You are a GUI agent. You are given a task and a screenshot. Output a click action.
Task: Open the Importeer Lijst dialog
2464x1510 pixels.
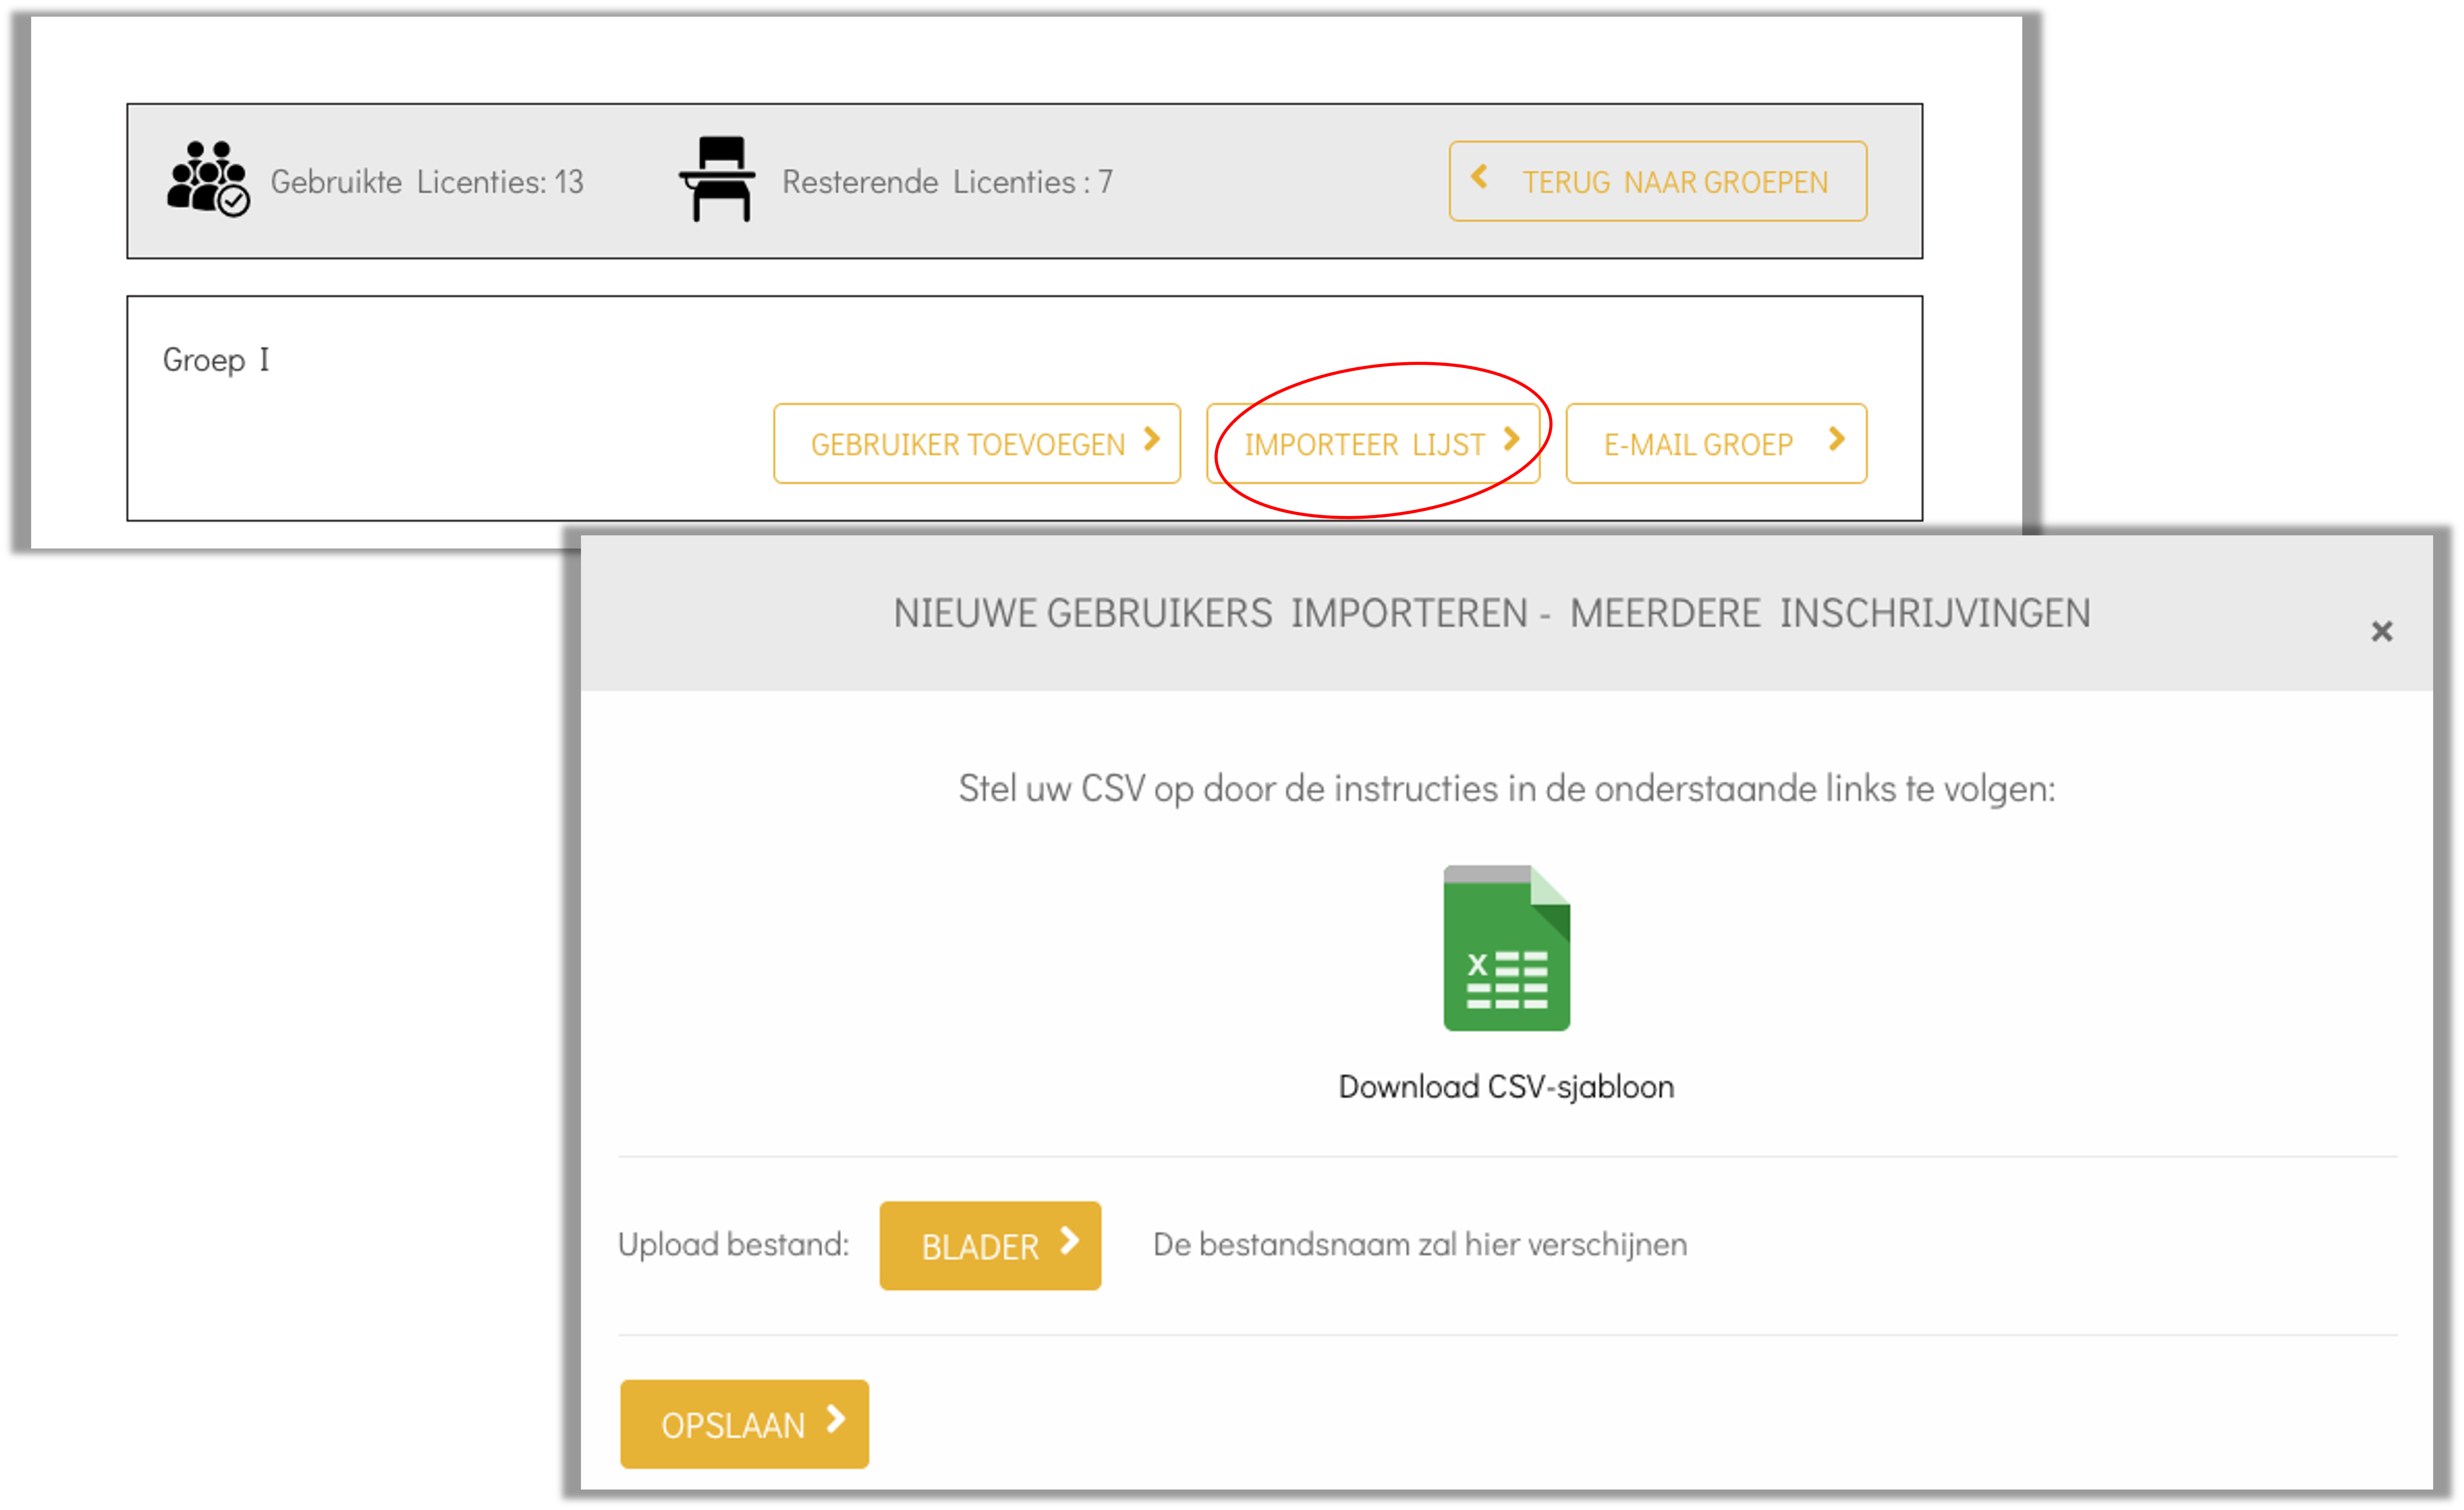pos(1372,443)
